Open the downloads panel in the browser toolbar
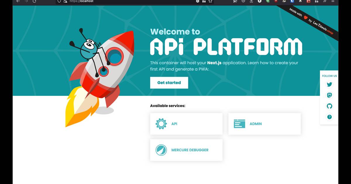Image resolution: width=351 pixels, height=184 pixels. [x=251, y=1]
